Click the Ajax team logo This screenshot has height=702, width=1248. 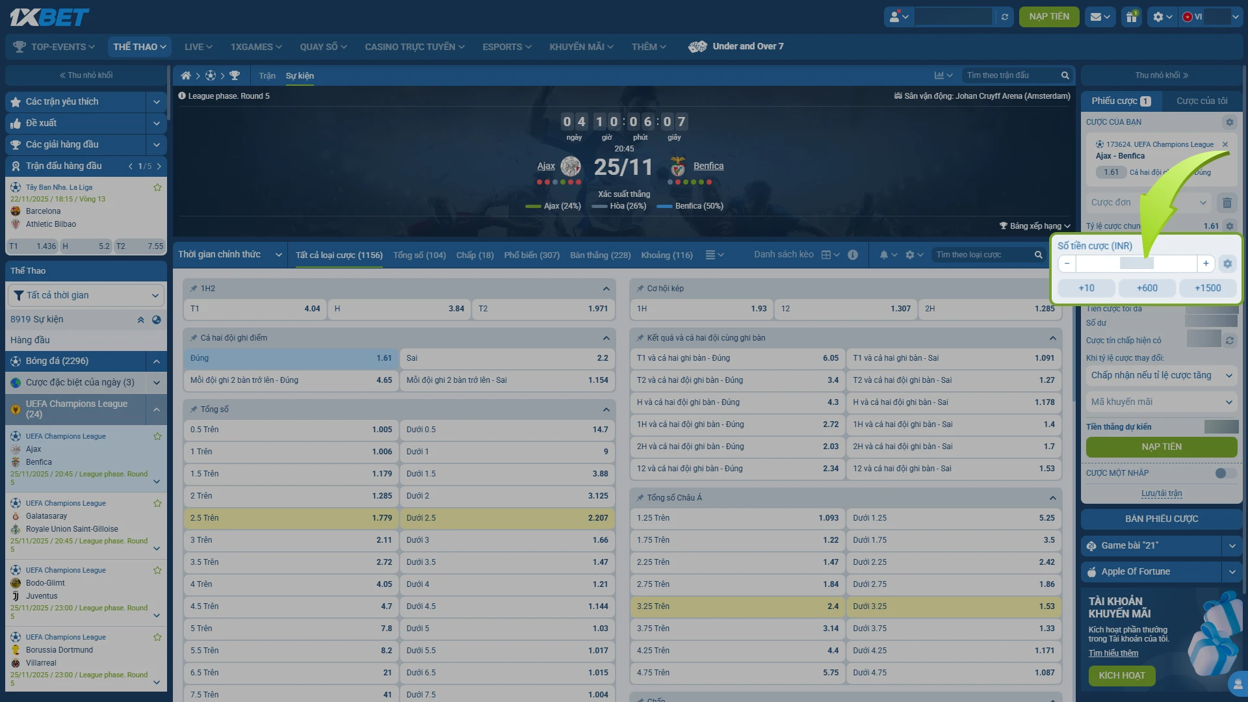click(x=571, y=166)
